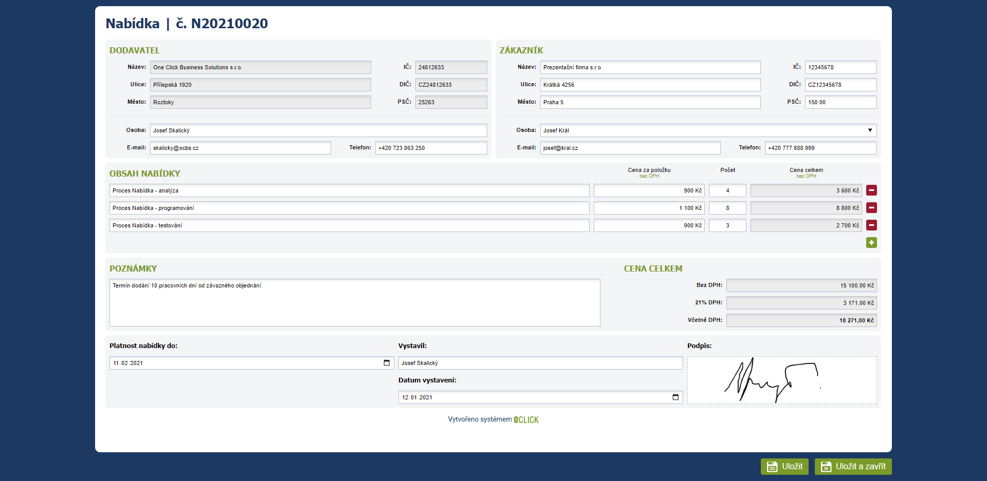Screen dimensions: 987x481
Task: Click the Bez DPH total 15 100,00 Kč
Action: (x=801, y=285)
